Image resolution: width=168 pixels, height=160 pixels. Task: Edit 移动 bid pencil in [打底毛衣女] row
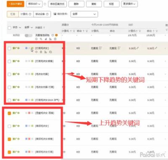156,48
